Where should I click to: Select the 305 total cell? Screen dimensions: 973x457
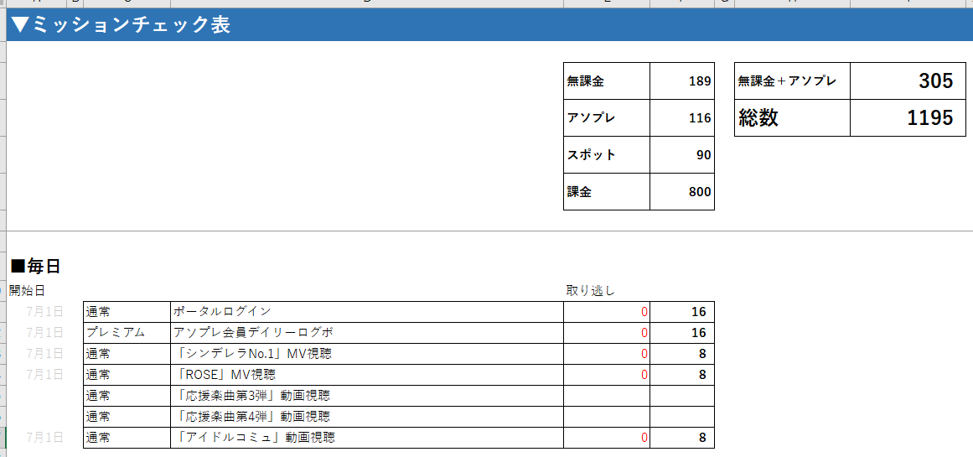click(908, 80)
